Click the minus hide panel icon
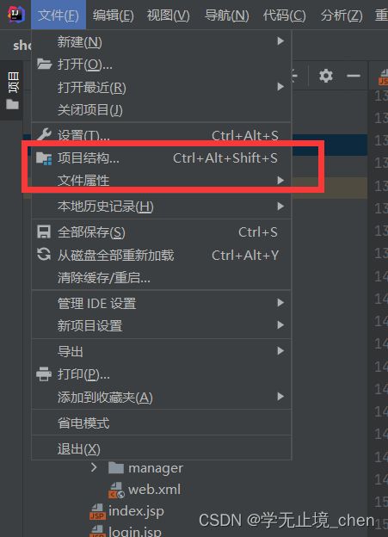The image size is (388, 537). click(354, 76)
